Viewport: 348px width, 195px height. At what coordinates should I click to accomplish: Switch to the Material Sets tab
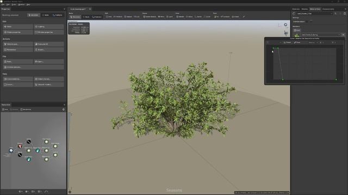(315, 9)
